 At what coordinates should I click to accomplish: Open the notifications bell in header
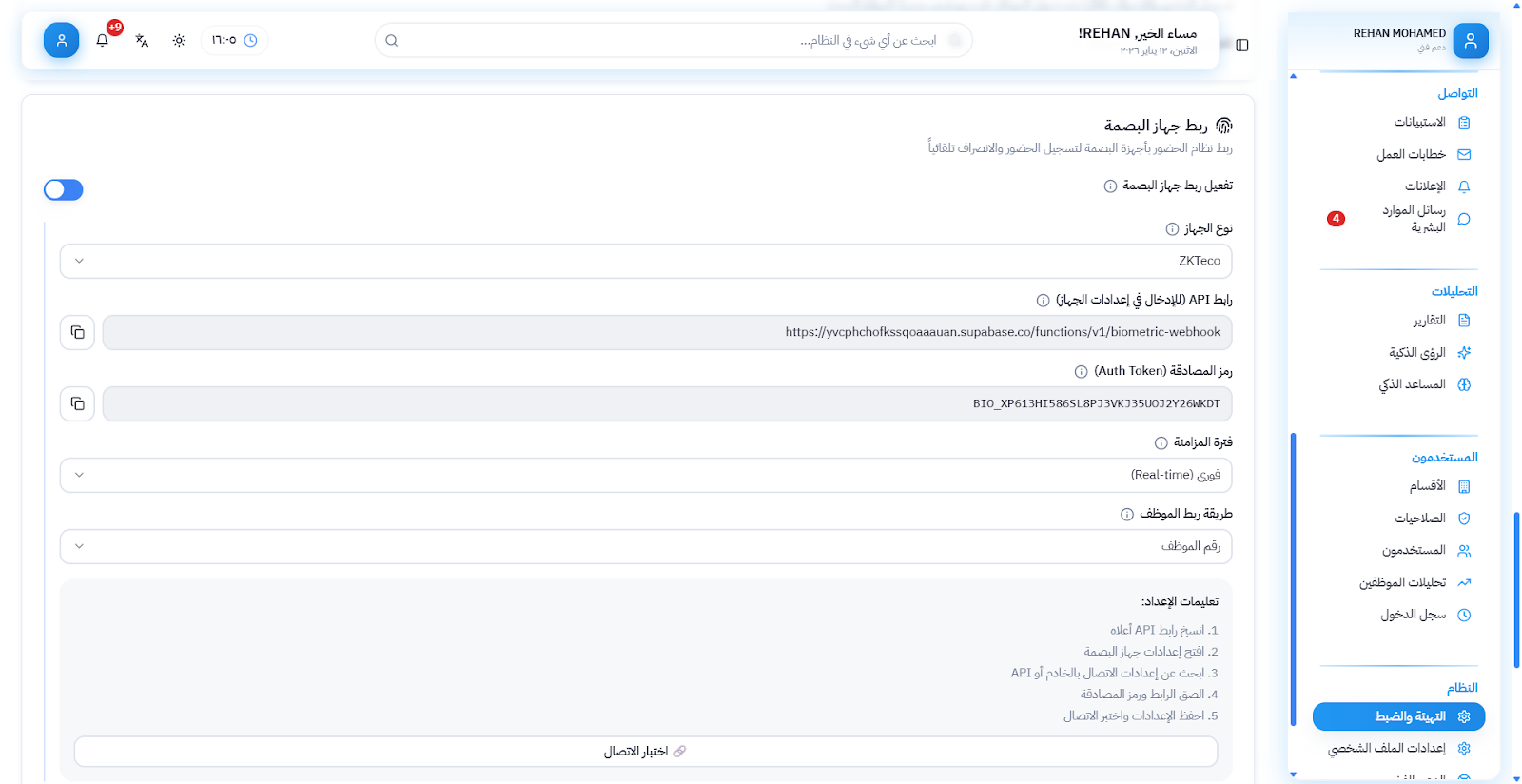pos(103,41)
